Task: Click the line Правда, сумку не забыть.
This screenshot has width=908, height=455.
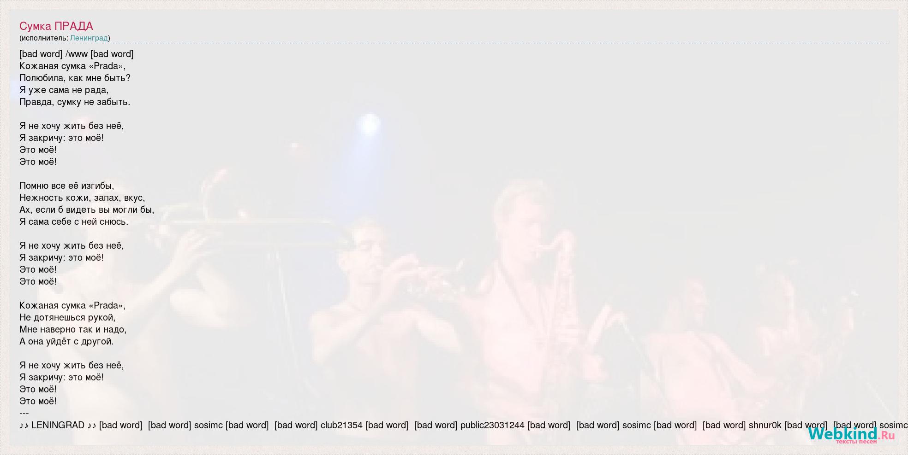Action: click(75, 102)
